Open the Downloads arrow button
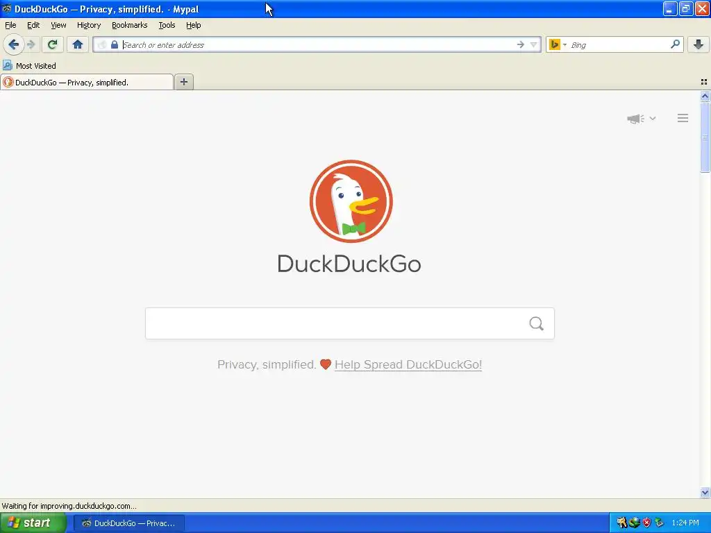711x533 pixels. coord(699,44)
